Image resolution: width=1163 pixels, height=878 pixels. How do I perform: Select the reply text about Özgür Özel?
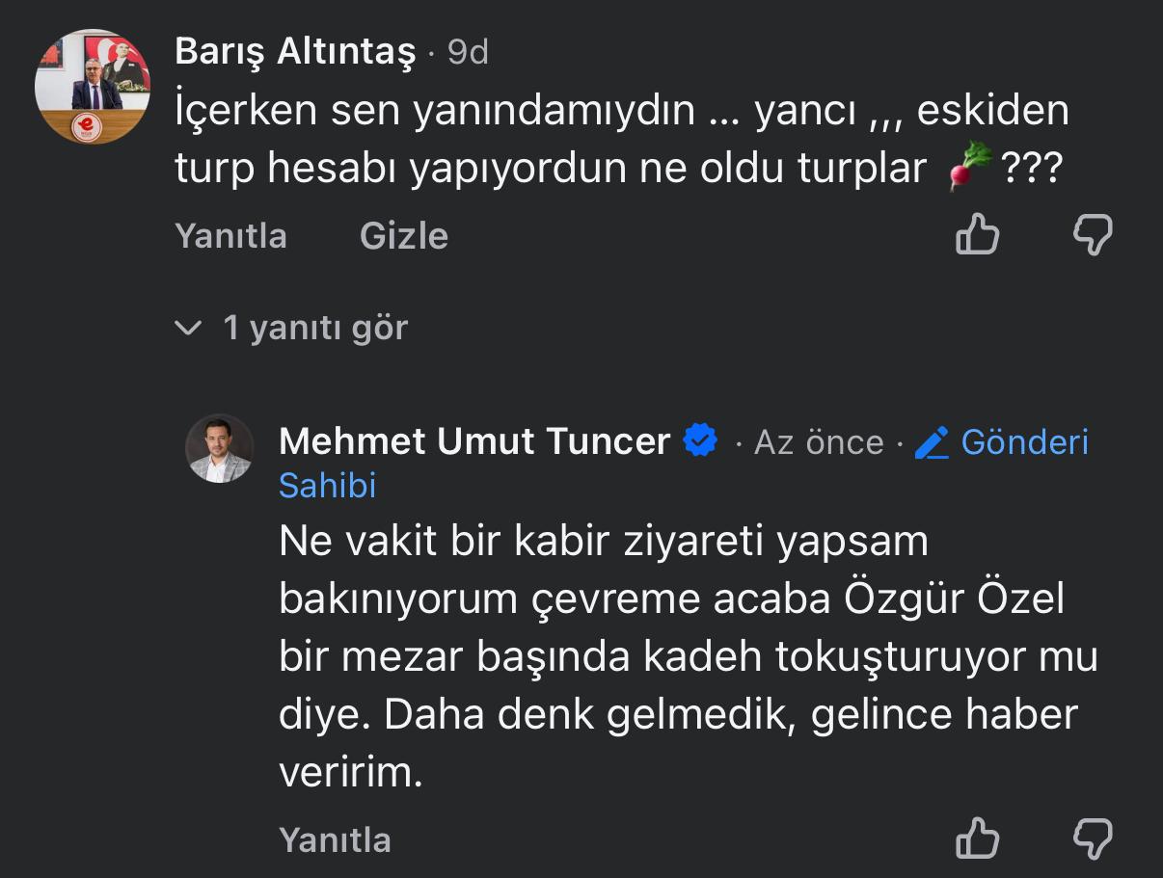675,655
